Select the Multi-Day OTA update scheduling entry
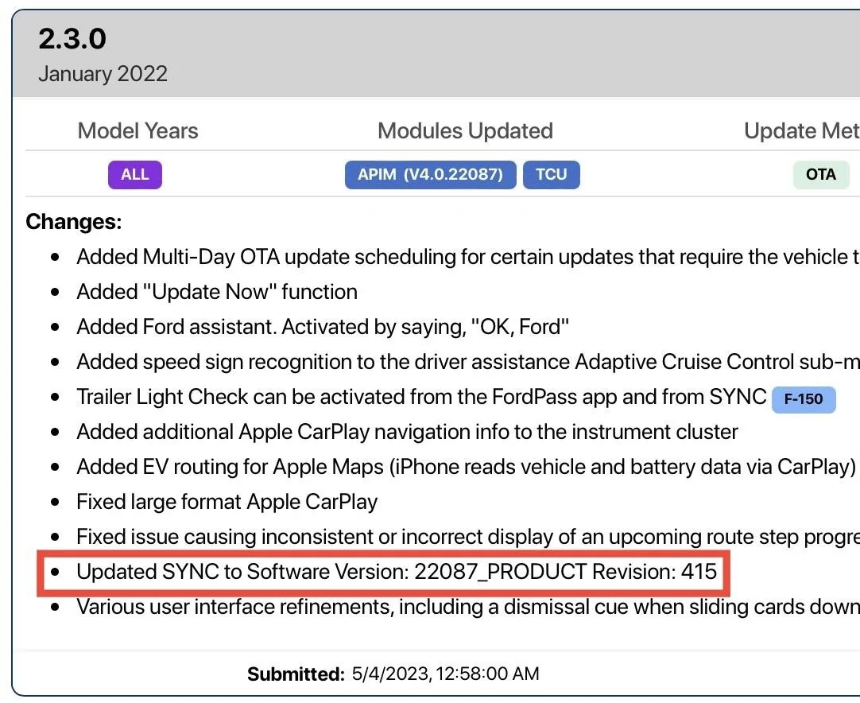 461,257
